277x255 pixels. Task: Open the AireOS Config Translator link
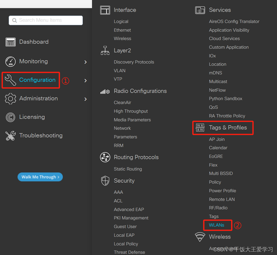(x=234, y=21)
